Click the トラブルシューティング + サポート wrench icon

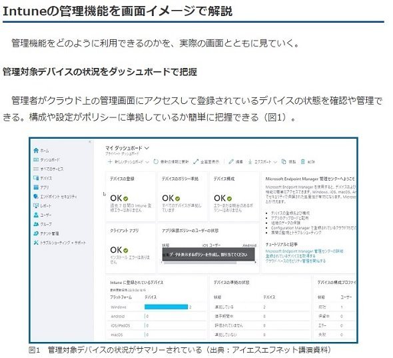[x=36, y=243]
